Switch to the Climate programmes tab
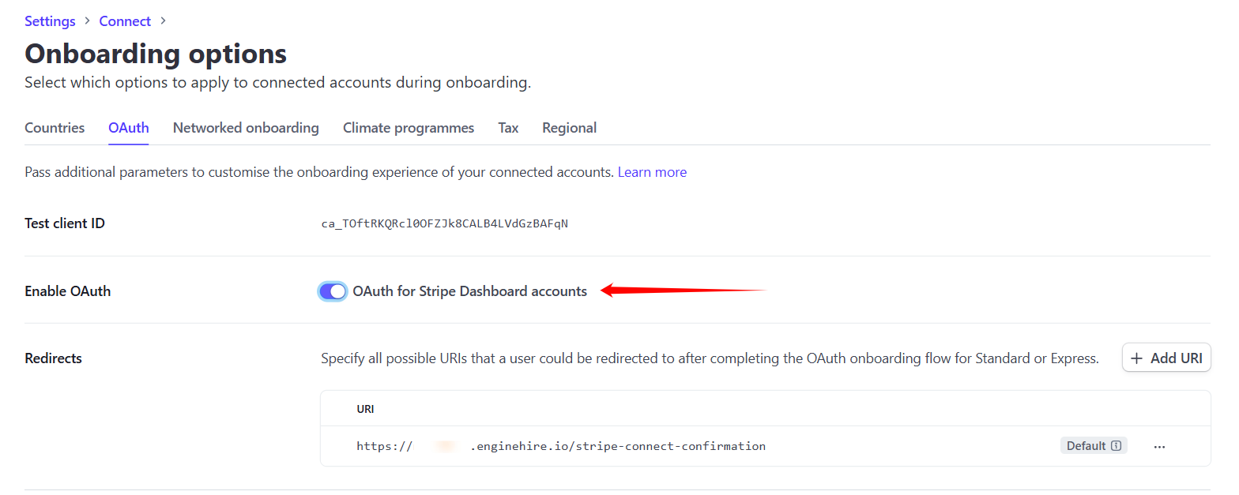This screenshot has height=495, width=1239. click(x=409, y=128)
